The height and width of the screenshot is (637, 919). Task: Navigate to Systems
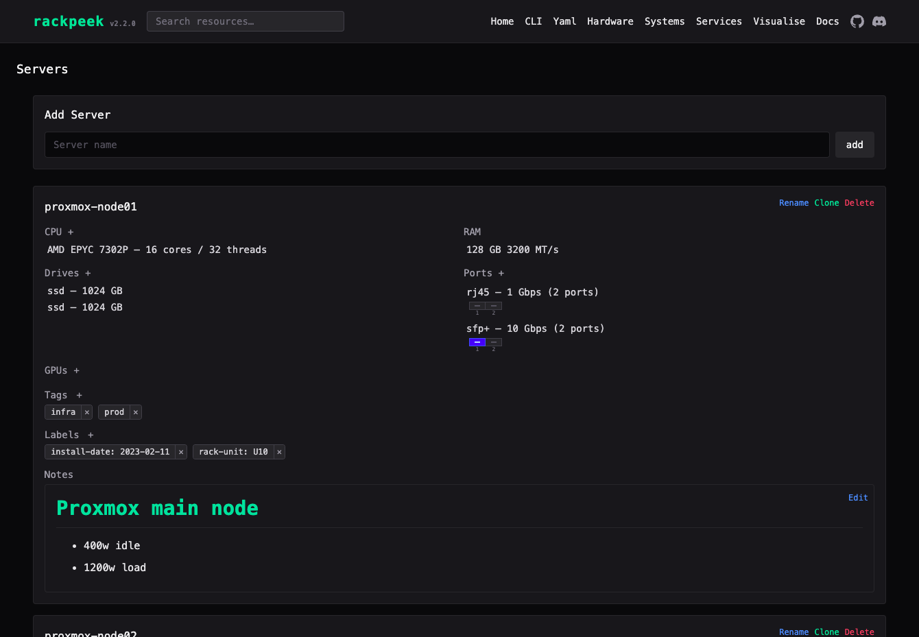pyautogui.click(x=665, y=21)
